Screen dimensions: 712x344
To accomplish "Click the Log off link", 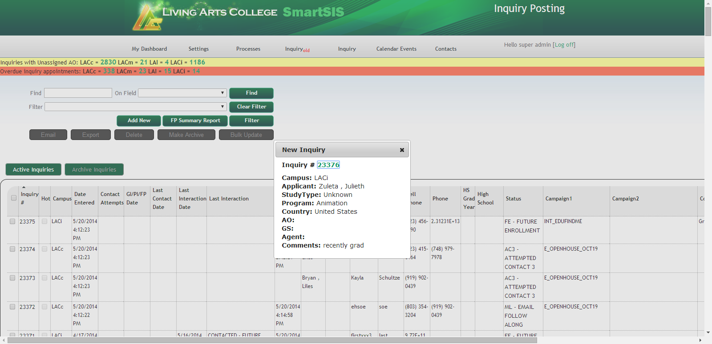I will tap(564, 45).
